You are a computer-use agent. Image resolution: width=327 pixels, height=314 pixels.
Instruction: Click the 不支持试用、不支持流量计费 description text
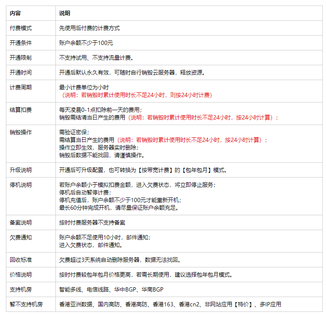tap(96, 58)
